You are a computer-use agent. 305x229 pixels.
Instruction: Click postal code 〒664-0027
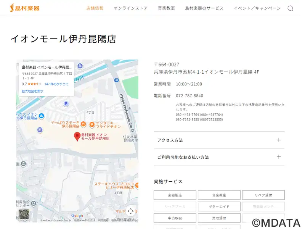click(x=167, y=65)
